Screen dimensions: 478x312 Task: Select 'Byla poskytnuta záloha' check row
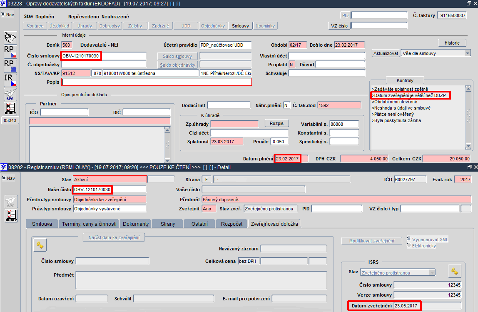tap(396, 120)
